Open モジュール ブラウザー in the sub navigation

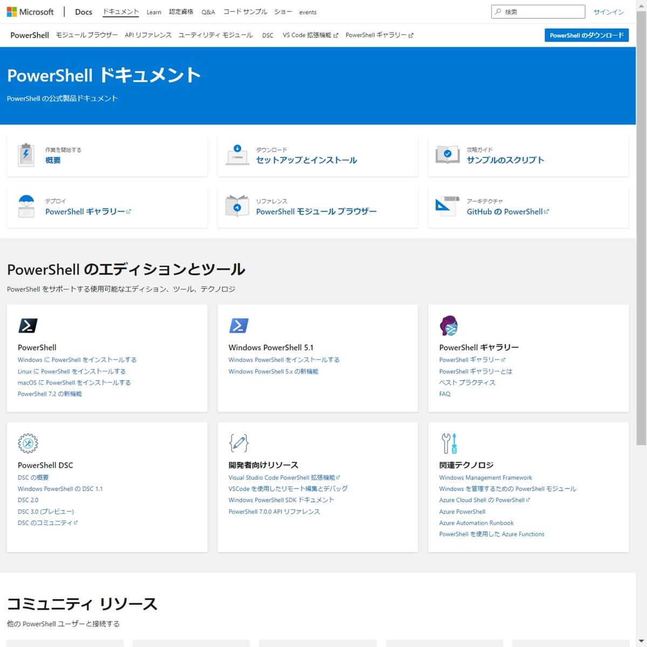87,35
